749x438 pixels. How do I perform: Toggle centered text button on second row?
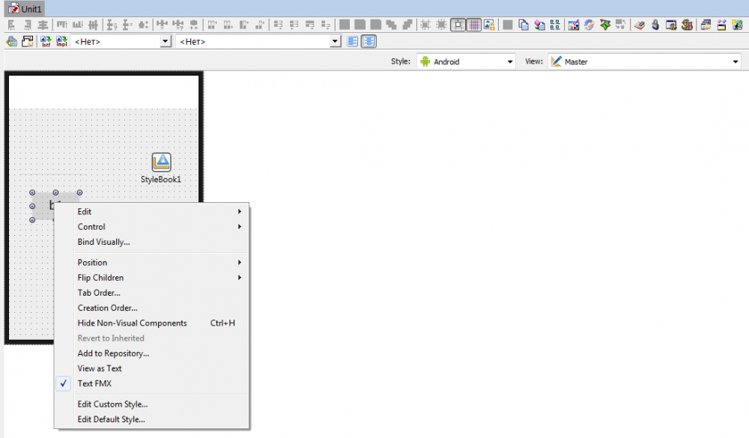(x=369, y=42)
